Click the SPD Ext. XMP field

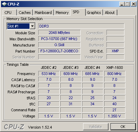pos(115,51)
